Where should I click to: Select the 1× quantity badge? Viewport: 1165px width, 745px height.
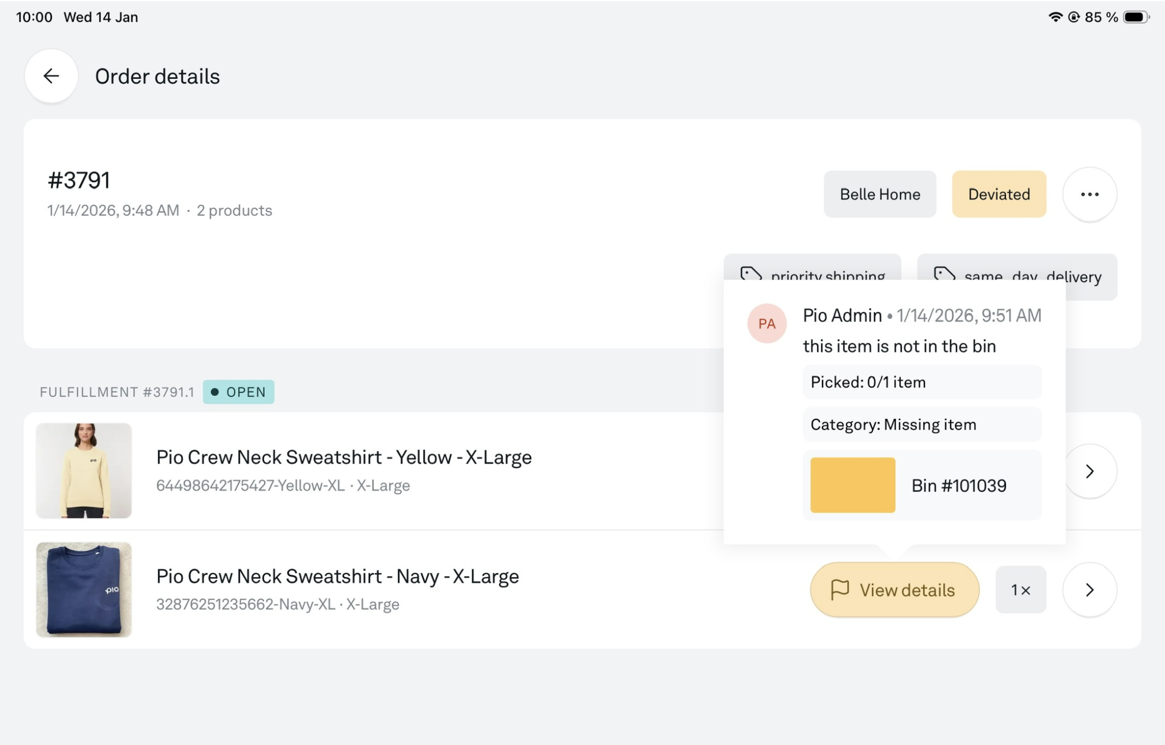point(1020,590)
